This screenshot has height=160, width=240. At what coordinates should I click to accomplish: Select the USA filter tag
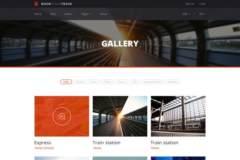(135, 82)
